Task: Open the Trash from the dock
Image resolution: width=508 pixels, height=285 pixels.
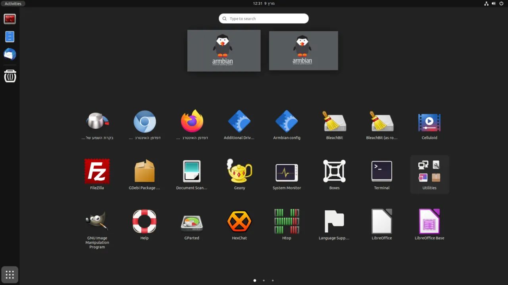Action: click(10, 76)
